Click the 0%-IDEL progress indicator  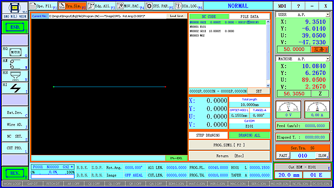[176, 158]
